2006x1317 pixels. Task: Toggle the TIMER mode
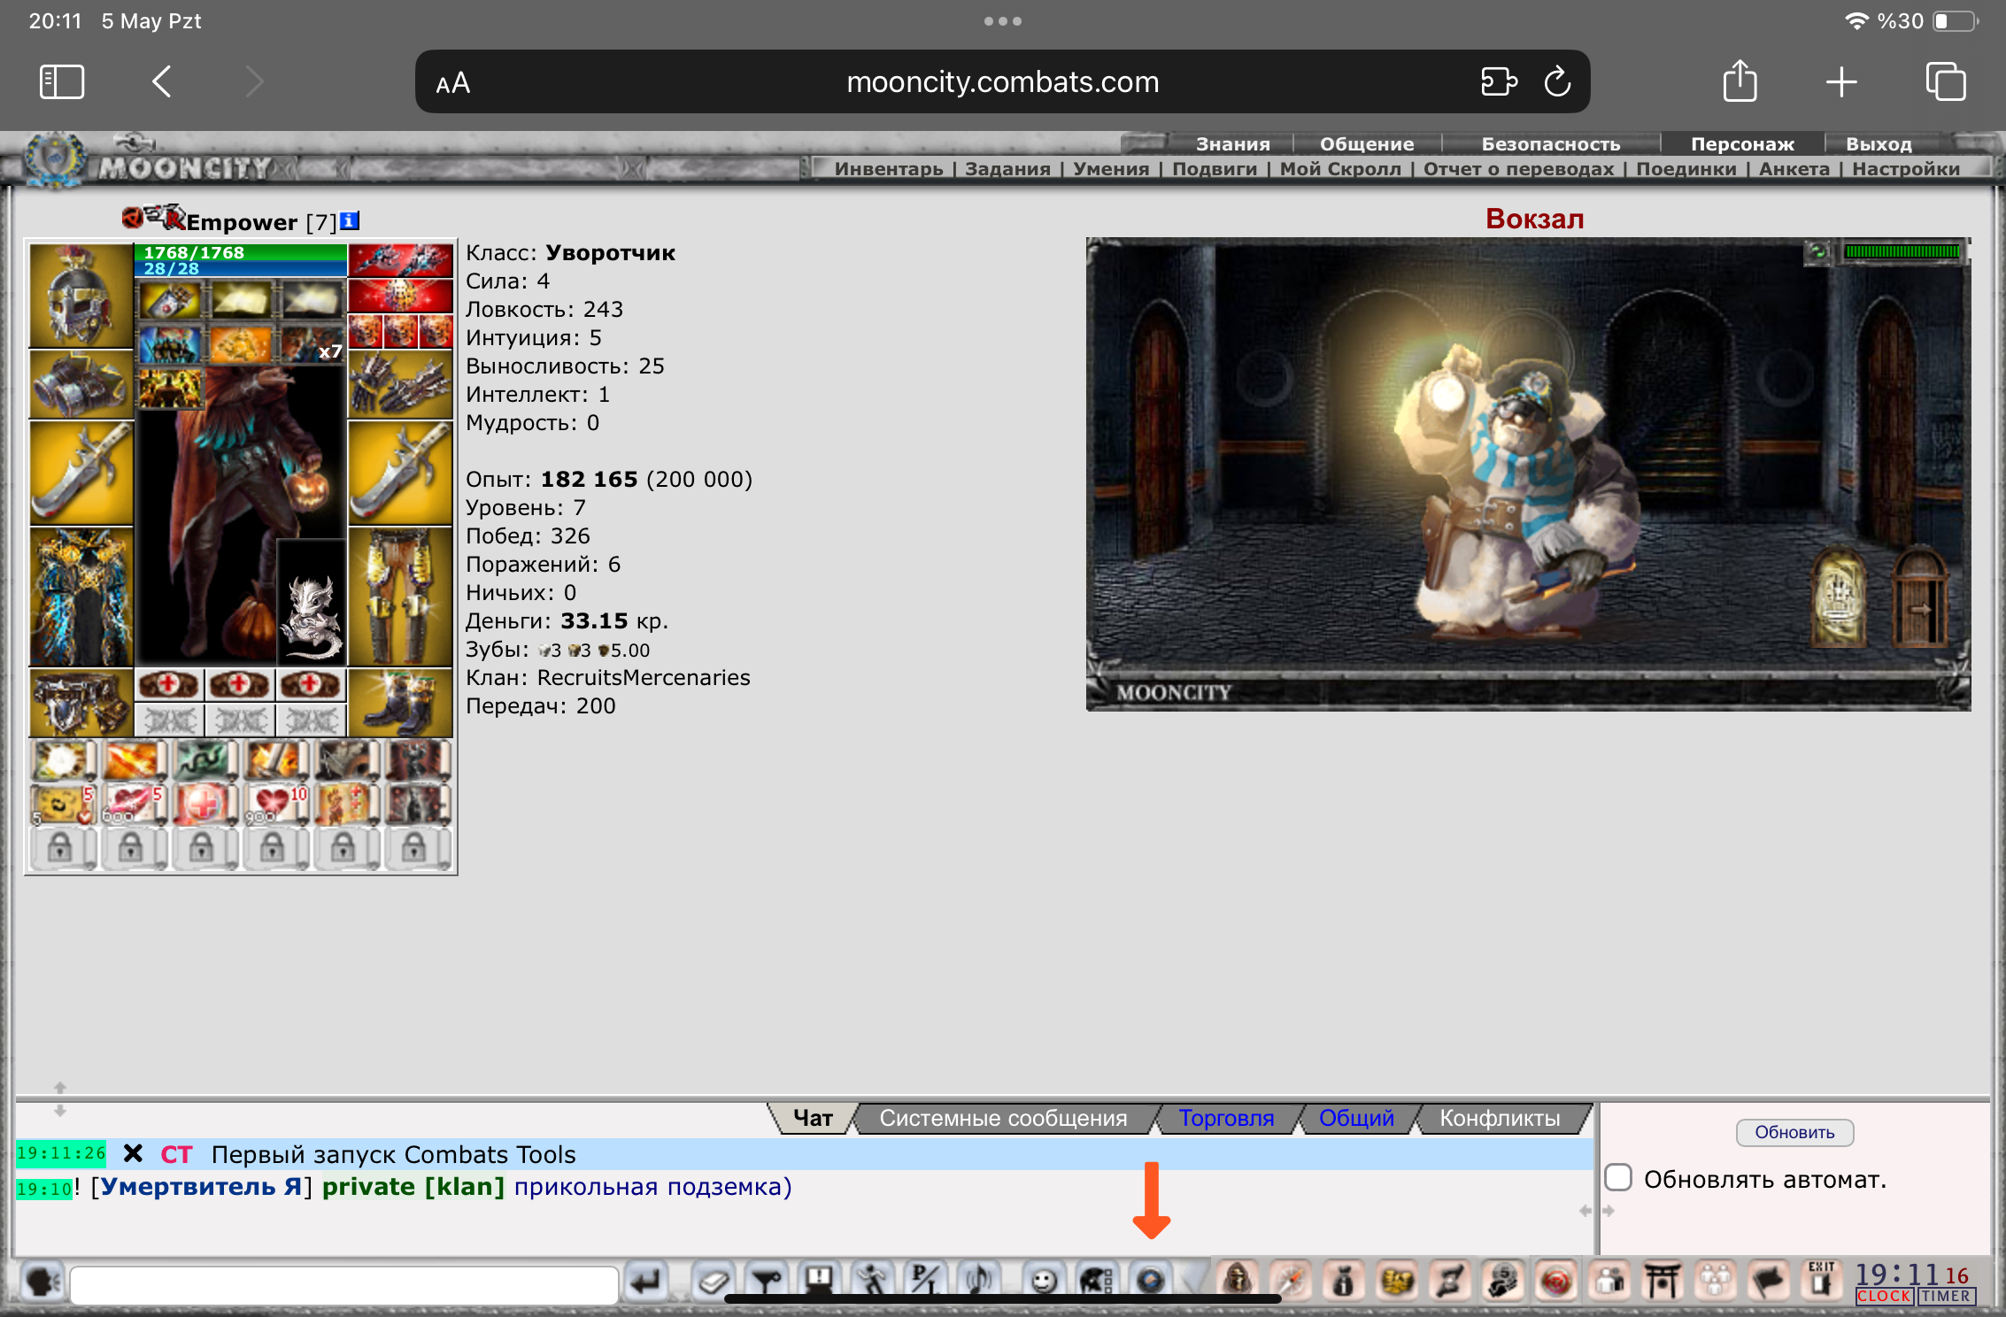click(1946, 1297)
